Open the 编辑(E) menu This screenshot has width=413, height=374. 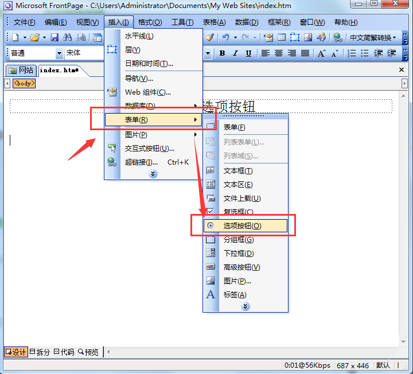click(x=56, y=22)
